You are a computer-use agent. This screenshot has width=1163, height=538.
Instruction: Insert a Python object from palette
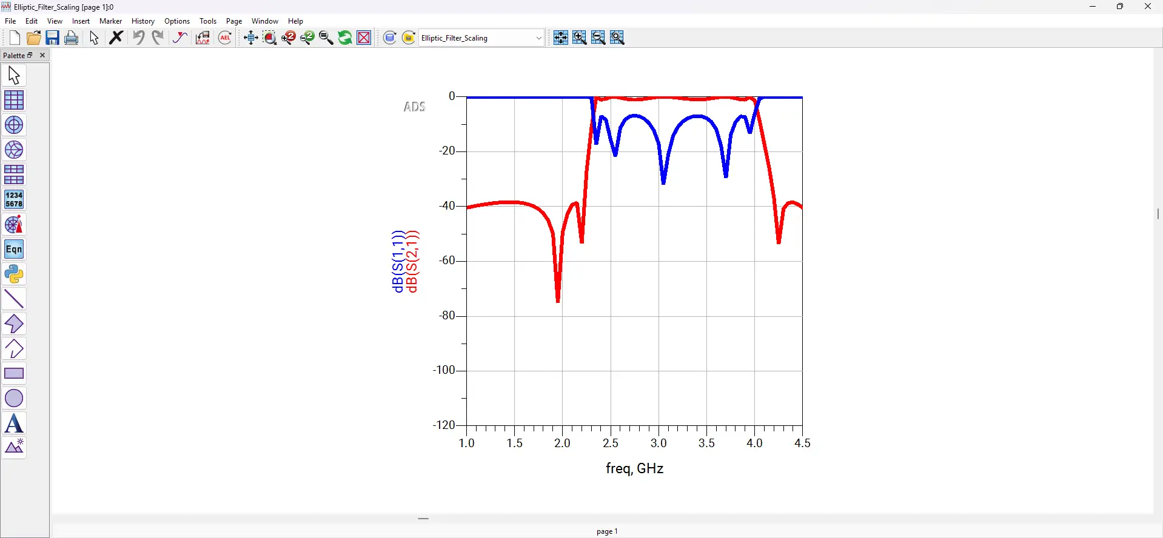pyautogui.click(x=14, y=274)
